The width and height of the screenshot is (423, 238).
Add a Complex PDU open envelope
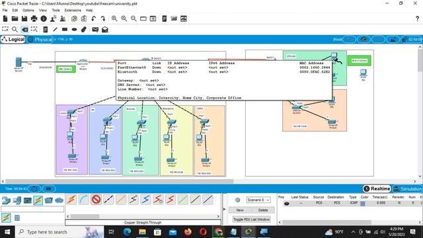(x=105, y=29)
